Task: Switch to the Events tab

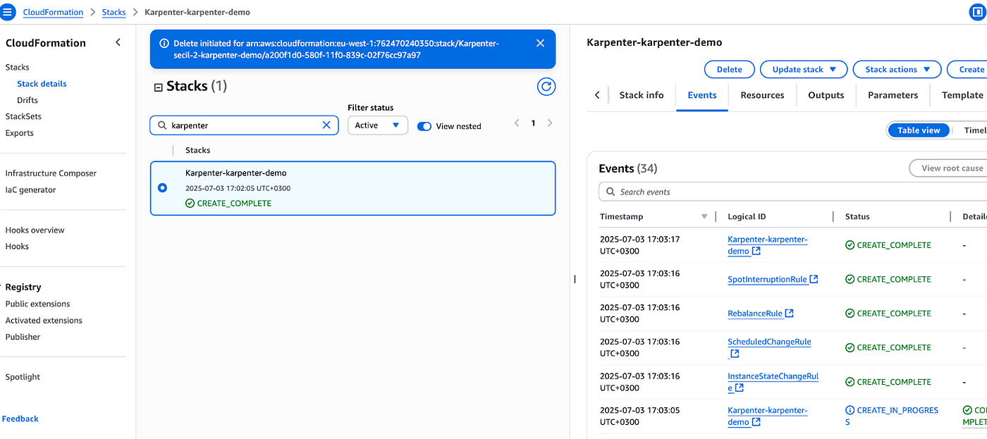Action: 702,95
